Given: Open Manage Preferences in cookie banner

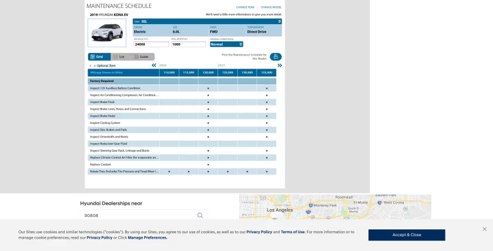Looking at the screenshot, I should 147,237.
